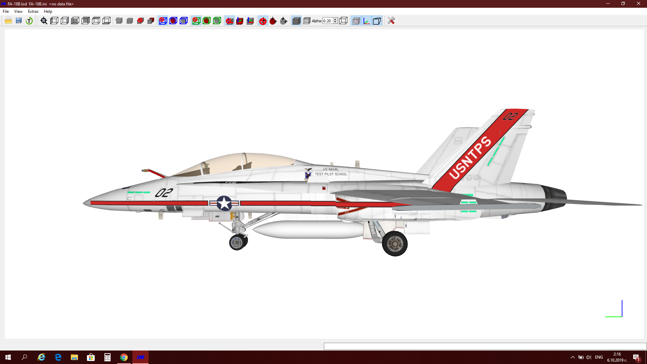Image resolution: width=647 pixels, height=364 pixels.
Task: Toggle green wireframe cube with prohibition sign
Action: [196, 21]
